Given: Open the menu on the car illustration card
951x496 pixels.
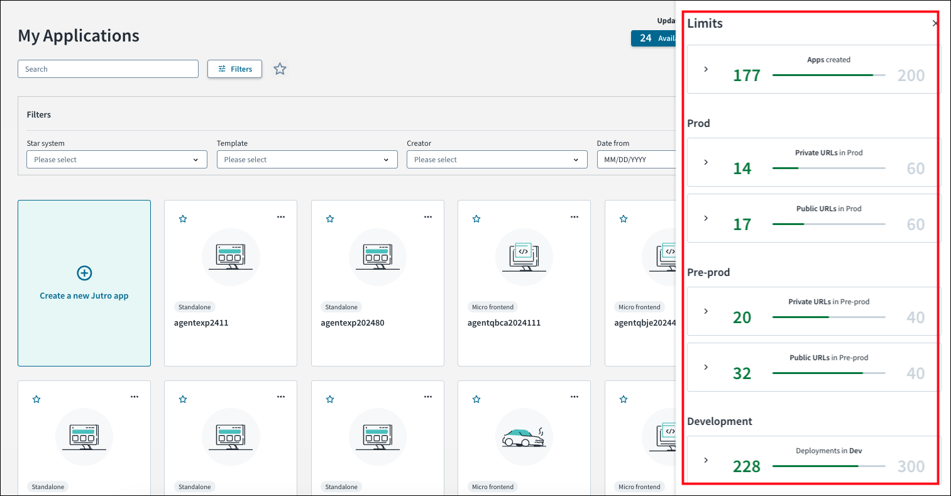Looking at the screenshot, I should coord(574,397).
